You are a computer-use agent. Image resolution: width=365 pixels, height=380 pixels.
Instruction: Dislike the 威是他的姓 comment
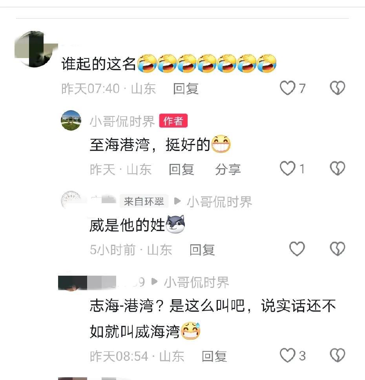pyautogui.click(x=338, y=249)
